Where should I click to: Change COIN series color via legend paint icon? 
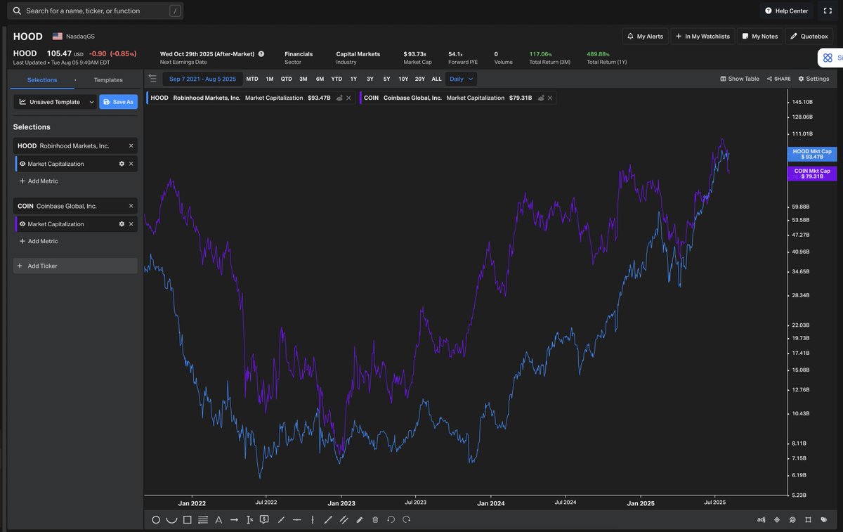coord(541,98)
